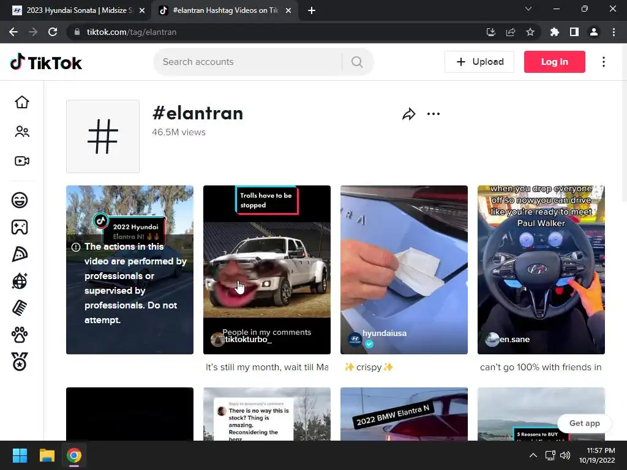Open the Chrome profile avatar icon
This screenshot has width=627, height=470.
(594, 32)
